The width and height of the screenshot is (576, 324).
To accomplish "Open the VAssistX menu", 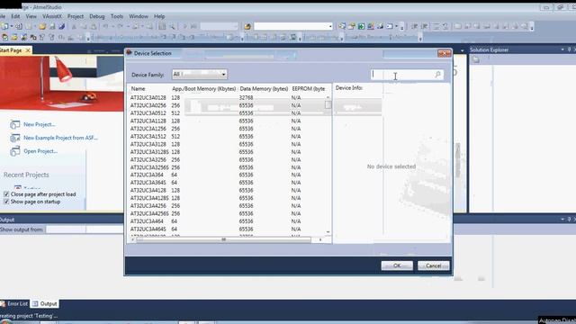I will (52, 16).
